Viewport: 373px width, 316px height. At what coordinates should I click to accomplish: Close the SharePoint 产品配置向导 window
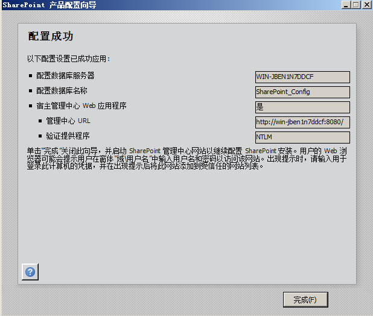pyautogui.click(x=366, y=4)
